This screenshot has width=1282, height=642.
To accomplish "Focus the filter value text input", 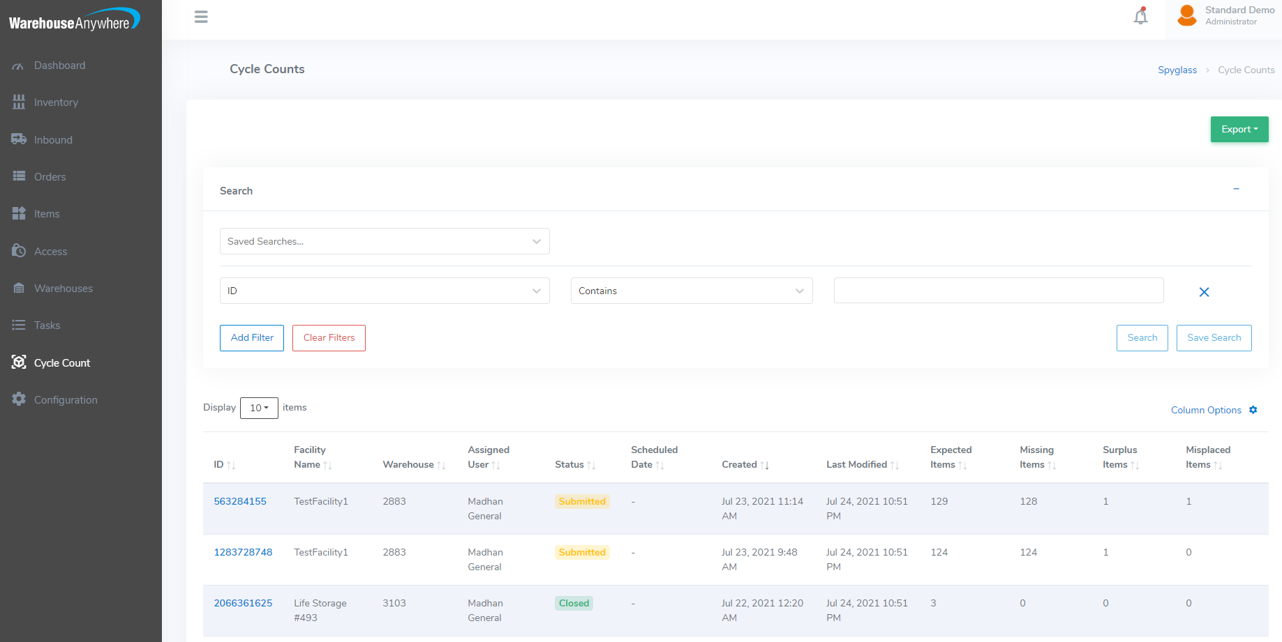I will tap(999, 291).
